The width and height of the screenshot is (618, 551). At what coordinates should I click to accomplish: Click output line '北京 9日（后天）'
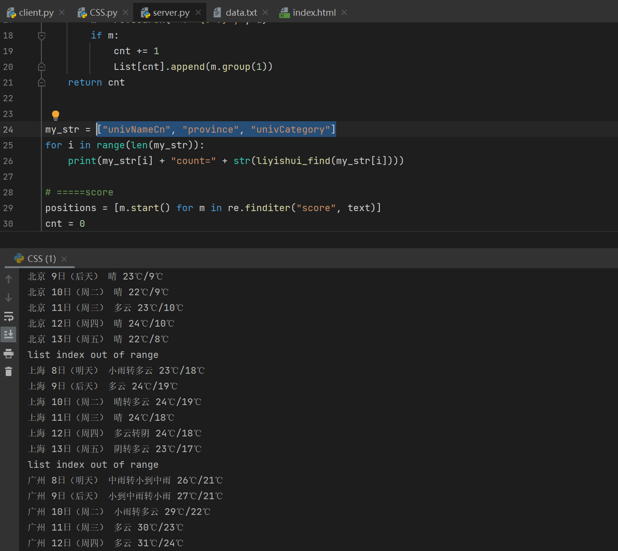[95, 277]
